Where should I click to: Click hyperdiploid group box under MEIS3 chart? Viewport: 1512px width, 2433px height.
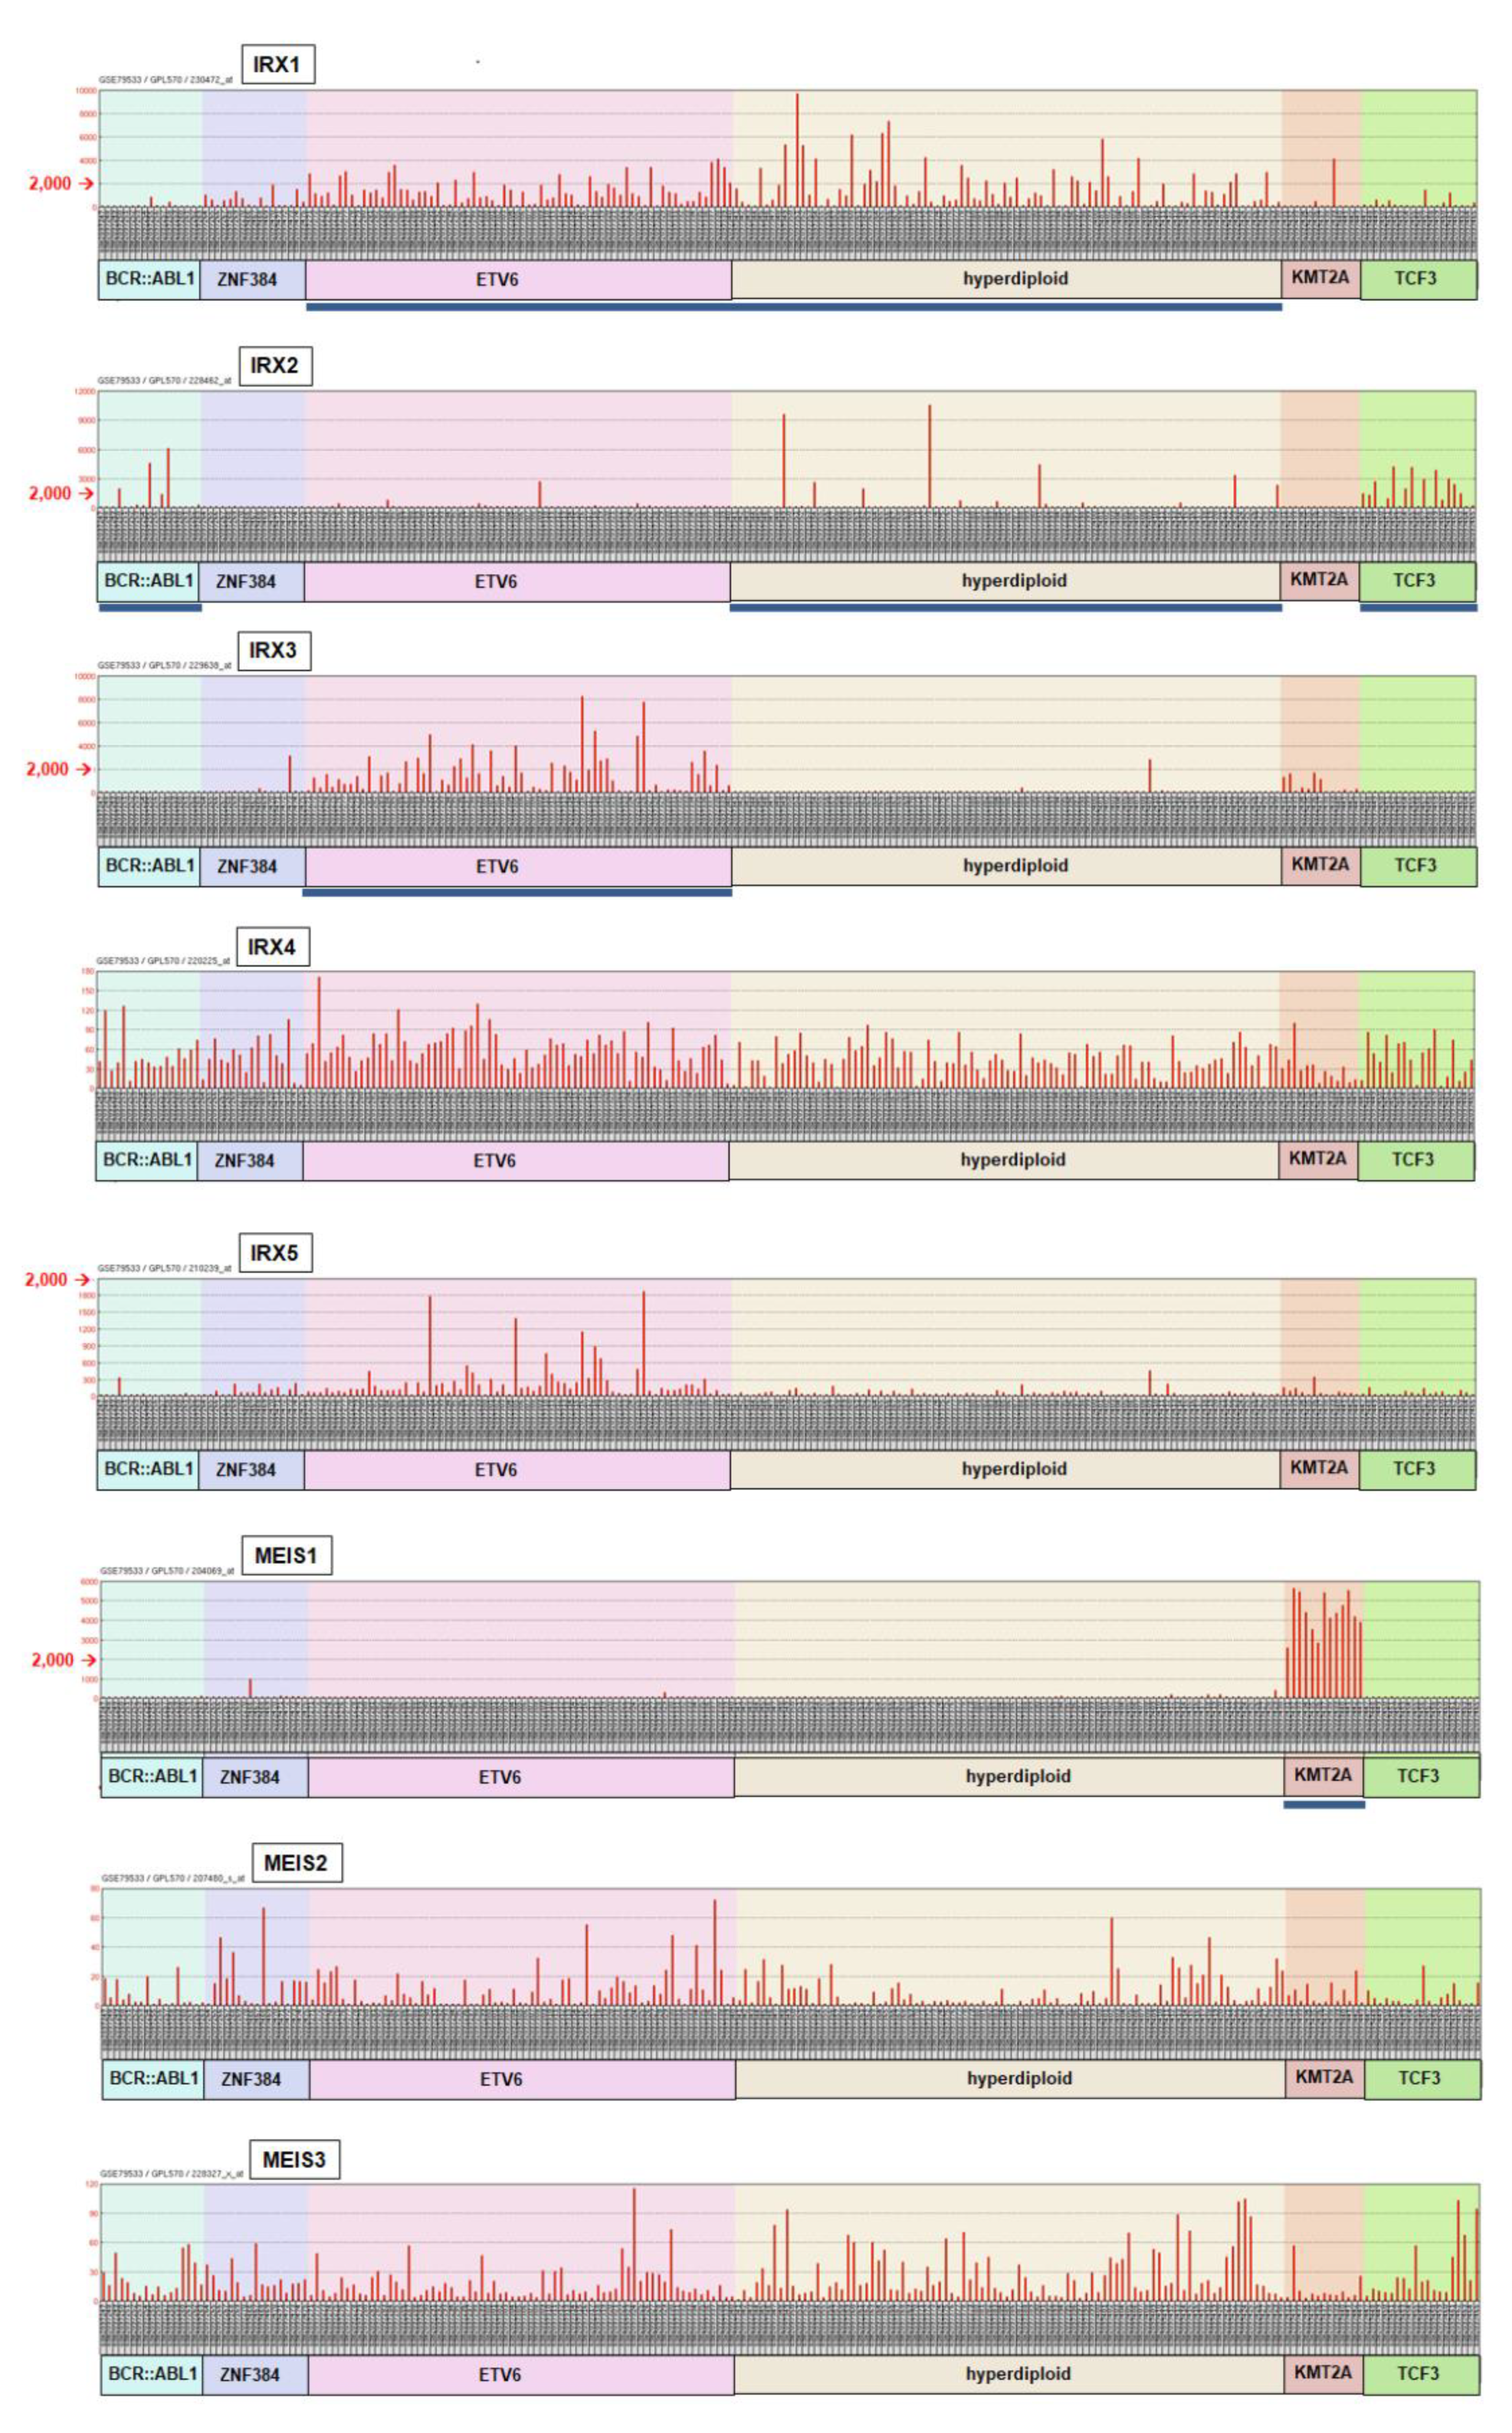(1008, 2374)
